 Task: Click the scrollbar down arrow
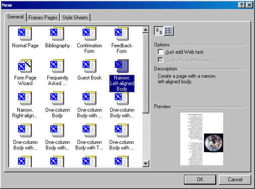pyautogui.click(x=145, y=164)
